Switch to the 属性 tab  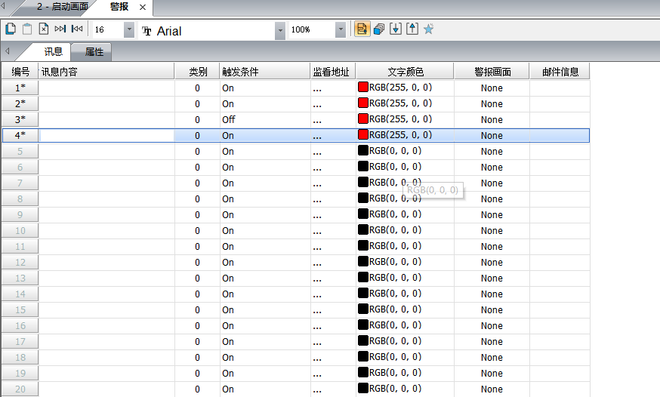click(x=94, y=52)
